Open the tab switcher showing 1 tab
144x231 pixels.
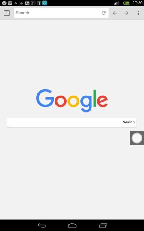(x=7, y=13)
